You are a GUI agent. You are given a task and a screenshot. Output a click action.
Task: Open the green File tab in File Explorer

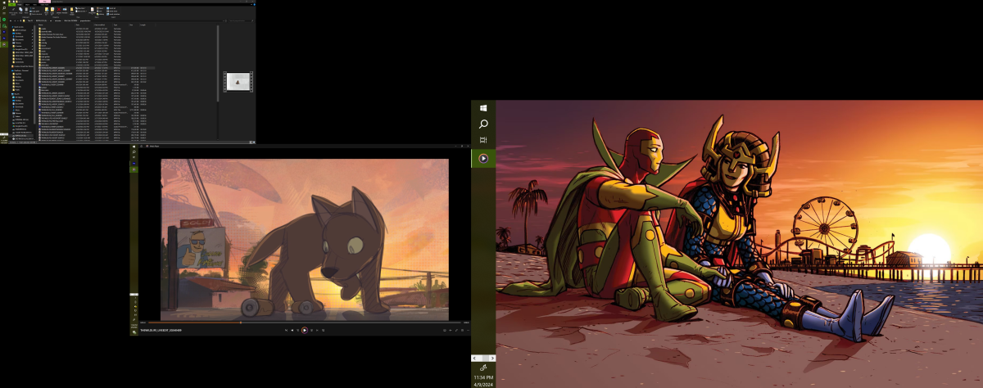(x=12, y=4)
